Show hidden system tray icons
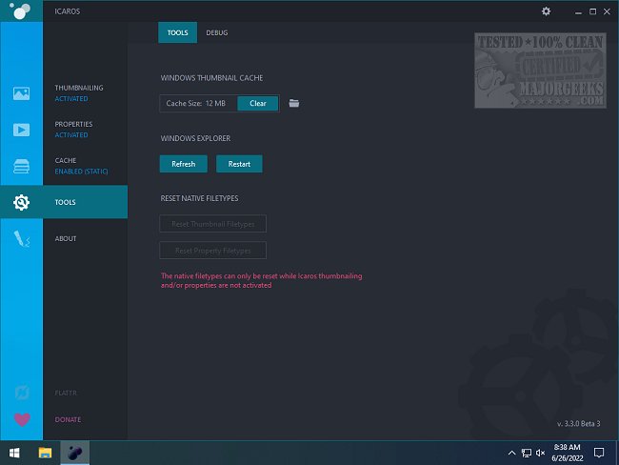619x465 pixels. point(511,453)
